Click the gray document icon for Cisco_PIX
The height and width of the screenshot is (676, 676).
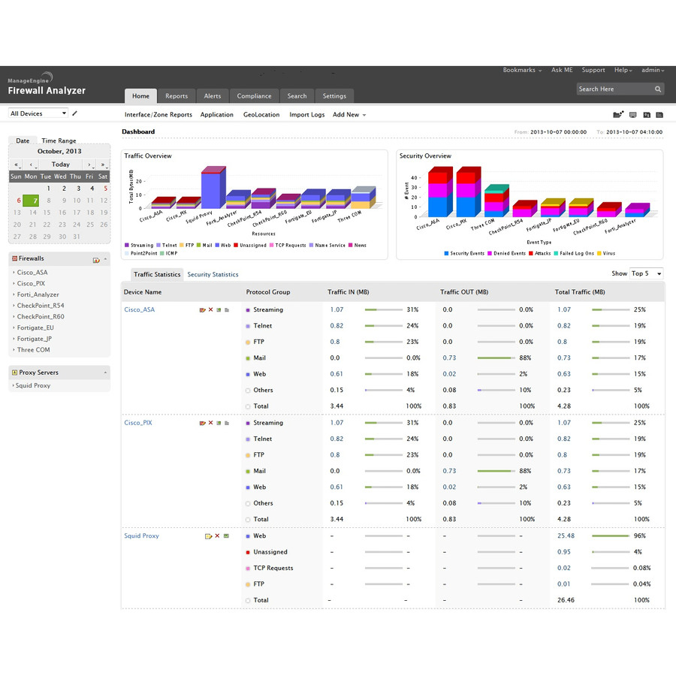pyautogui.click(x=227, y=423)
